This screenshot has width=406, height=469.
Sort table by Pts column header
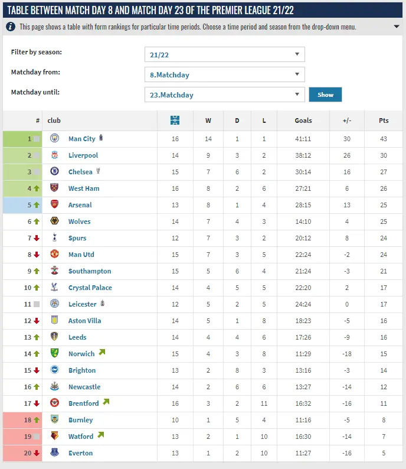[384, 120]
